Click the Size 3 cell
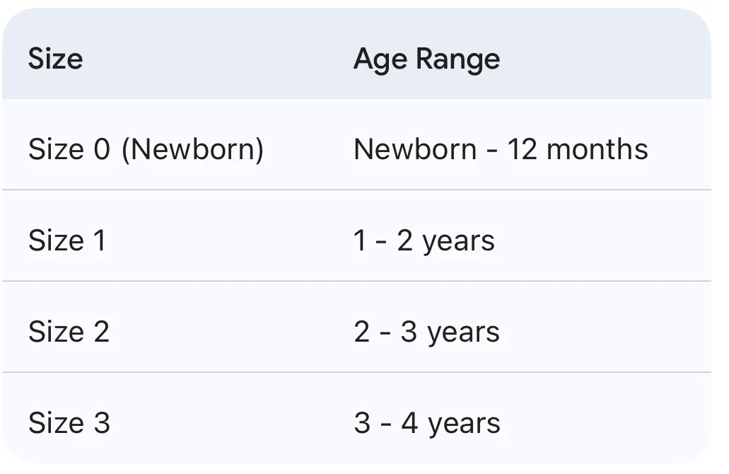Viewport: 729px width, 474px height. pyautogui.click(x=69, y=423)
